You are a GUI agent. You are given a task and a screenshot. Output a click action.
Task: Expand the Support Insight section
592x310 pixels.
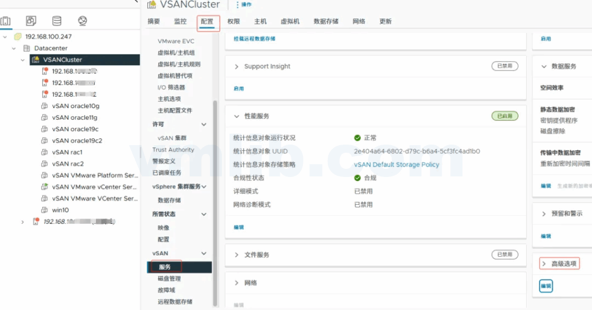tap(236, 67)
